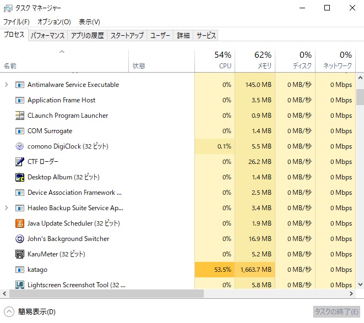Select Lightscreen Screenshot Tool row name

tap(77, 284)
